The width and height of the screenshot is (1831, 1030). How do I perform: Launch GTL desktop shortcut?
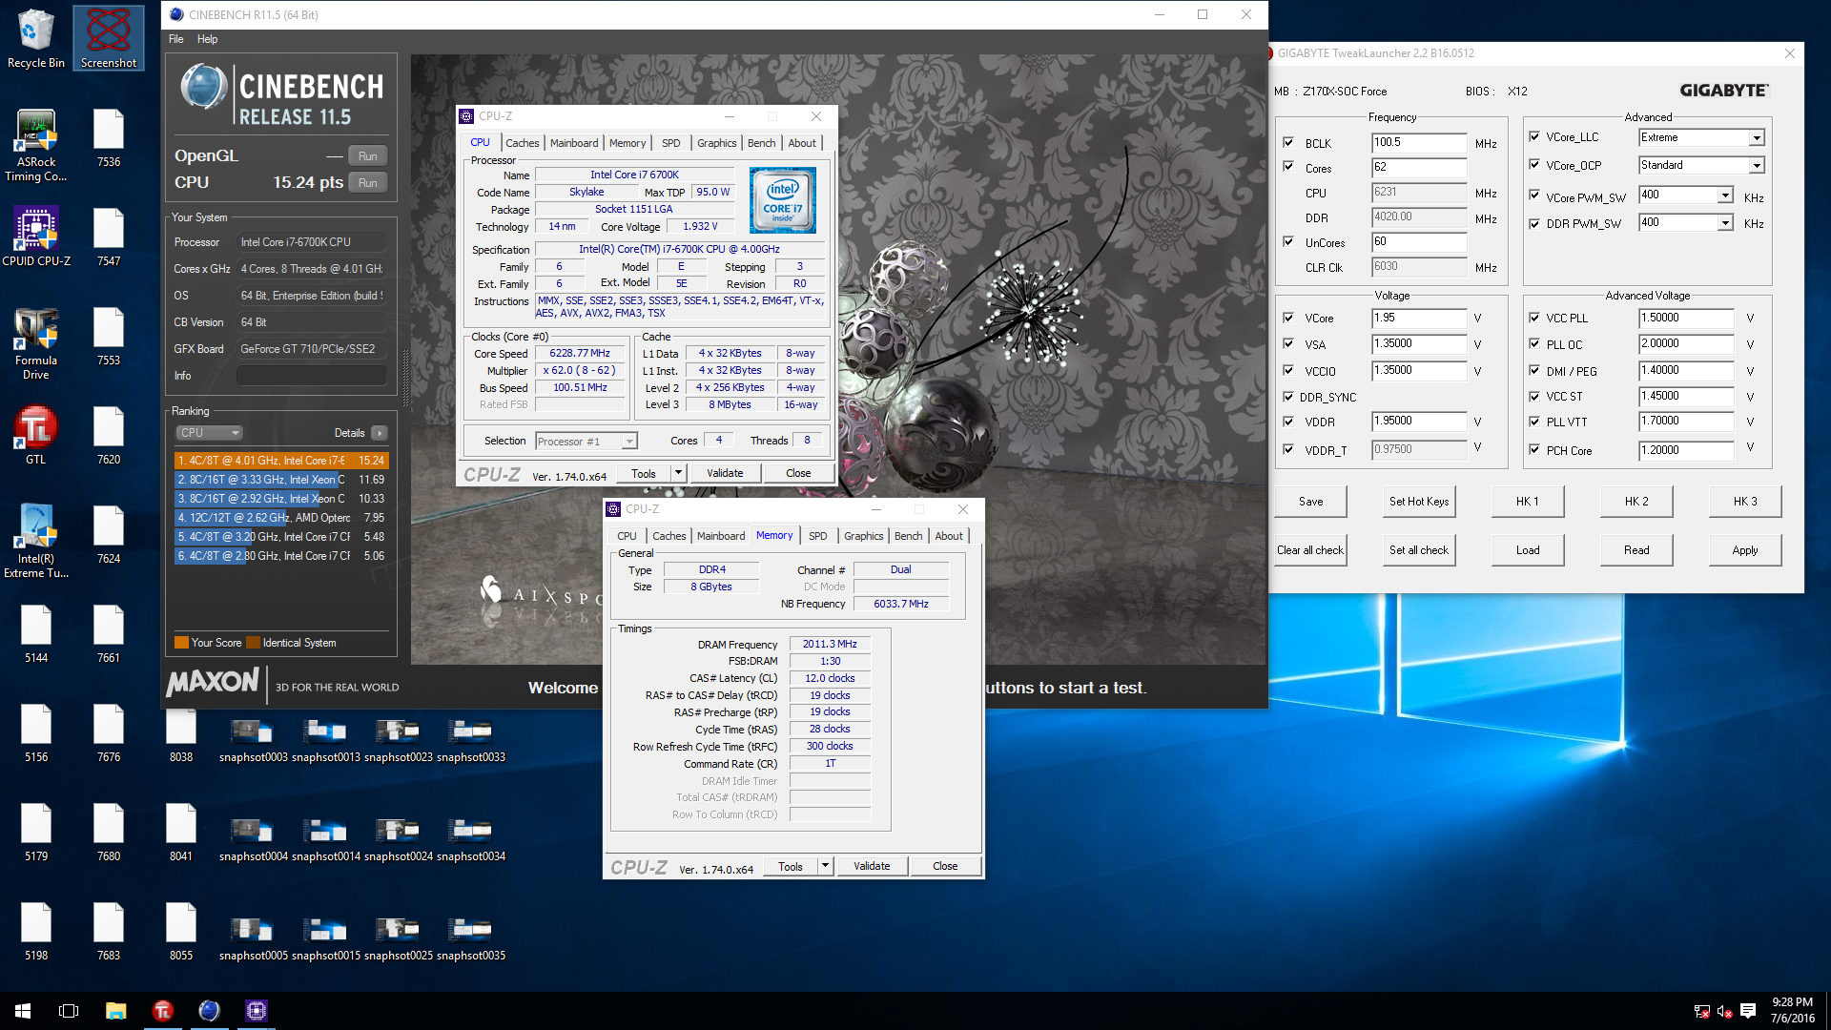[35, 435]
